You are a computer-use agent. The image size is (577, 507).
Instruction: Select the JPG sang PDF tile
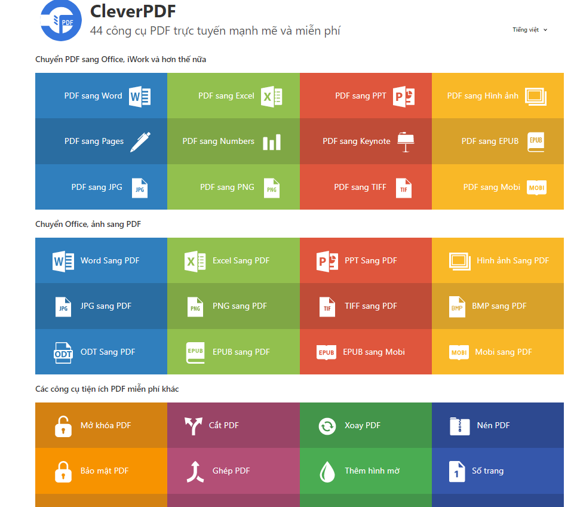tap(101, 306)
